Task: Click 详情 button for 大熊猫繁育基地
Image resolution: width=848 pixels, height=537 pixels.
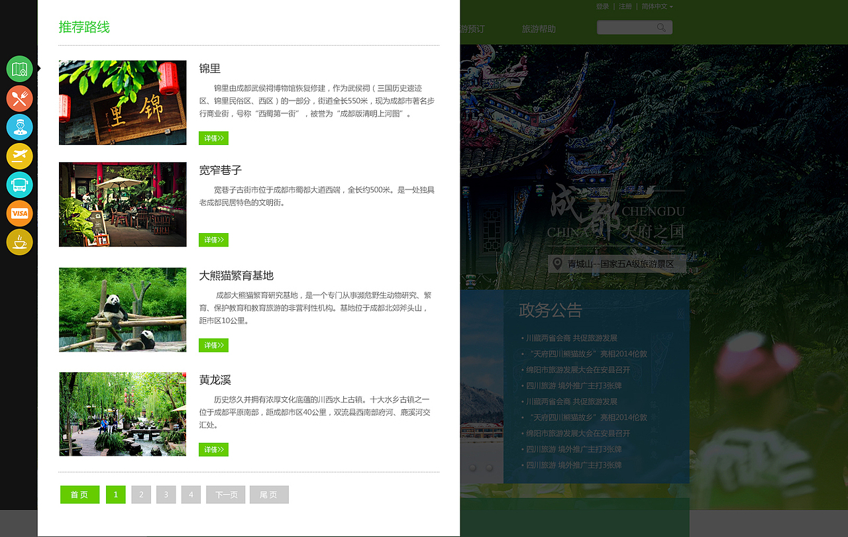Action: [x=213, y=345]
